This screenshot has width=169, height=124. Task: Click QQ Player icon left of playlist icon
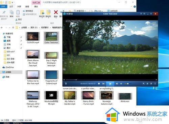coord(151,84)
